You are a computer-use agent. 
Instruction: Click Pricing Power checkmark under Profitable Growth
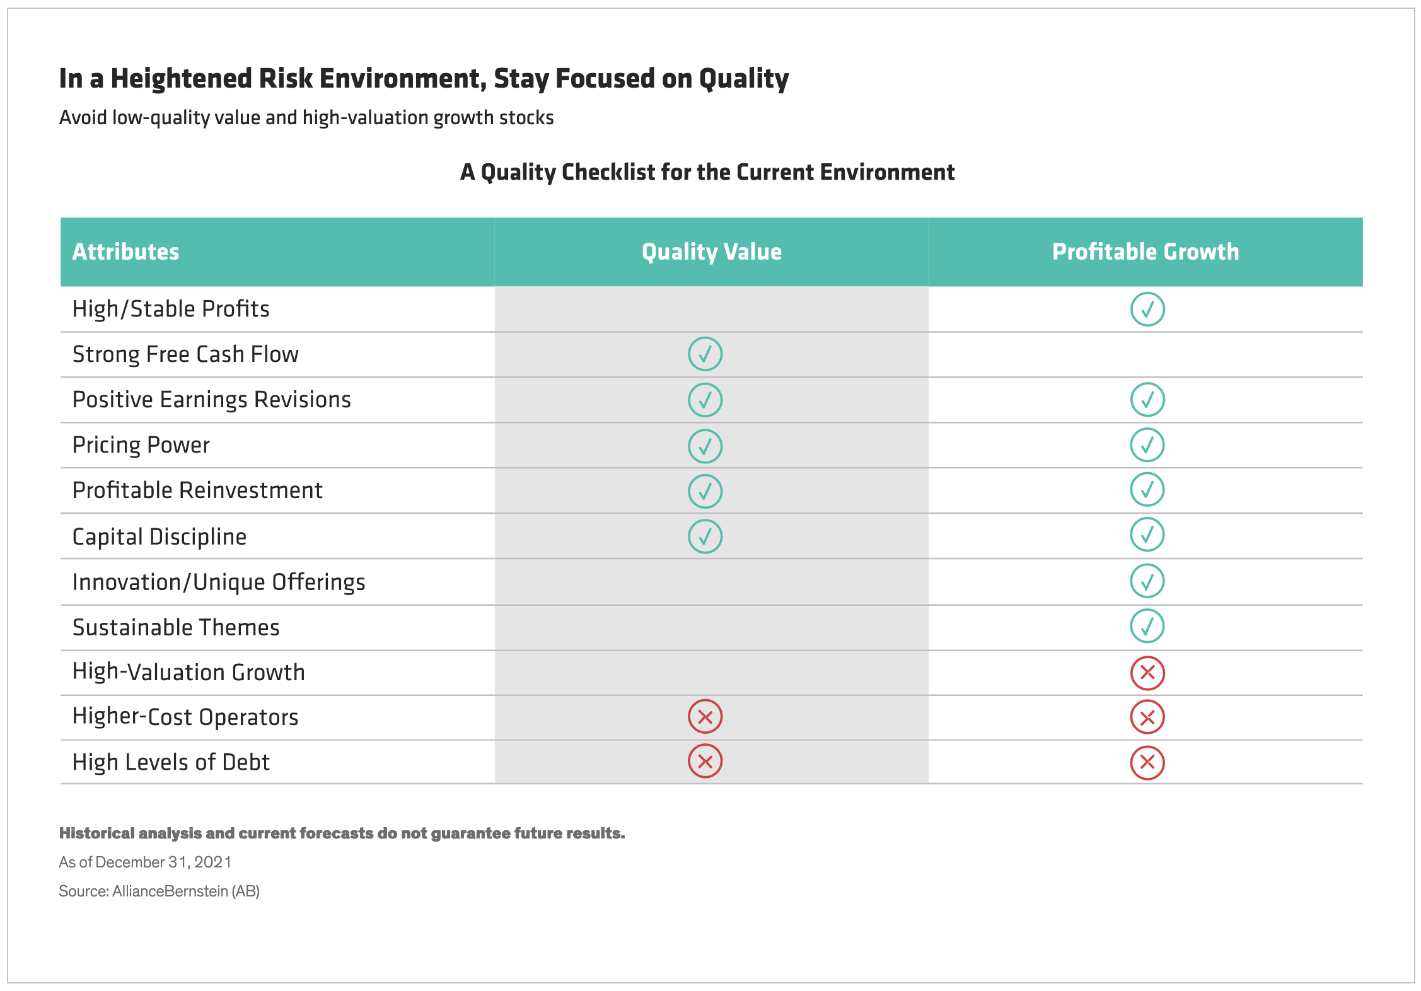point(1147,445)
